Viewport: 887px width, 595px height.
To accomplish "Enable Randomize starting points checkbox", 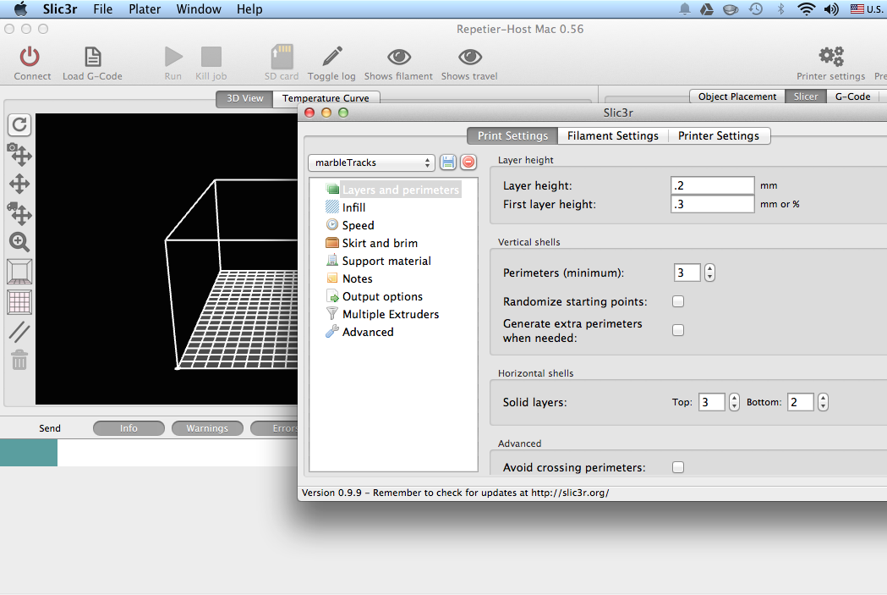I will click(x=677, y=301).
